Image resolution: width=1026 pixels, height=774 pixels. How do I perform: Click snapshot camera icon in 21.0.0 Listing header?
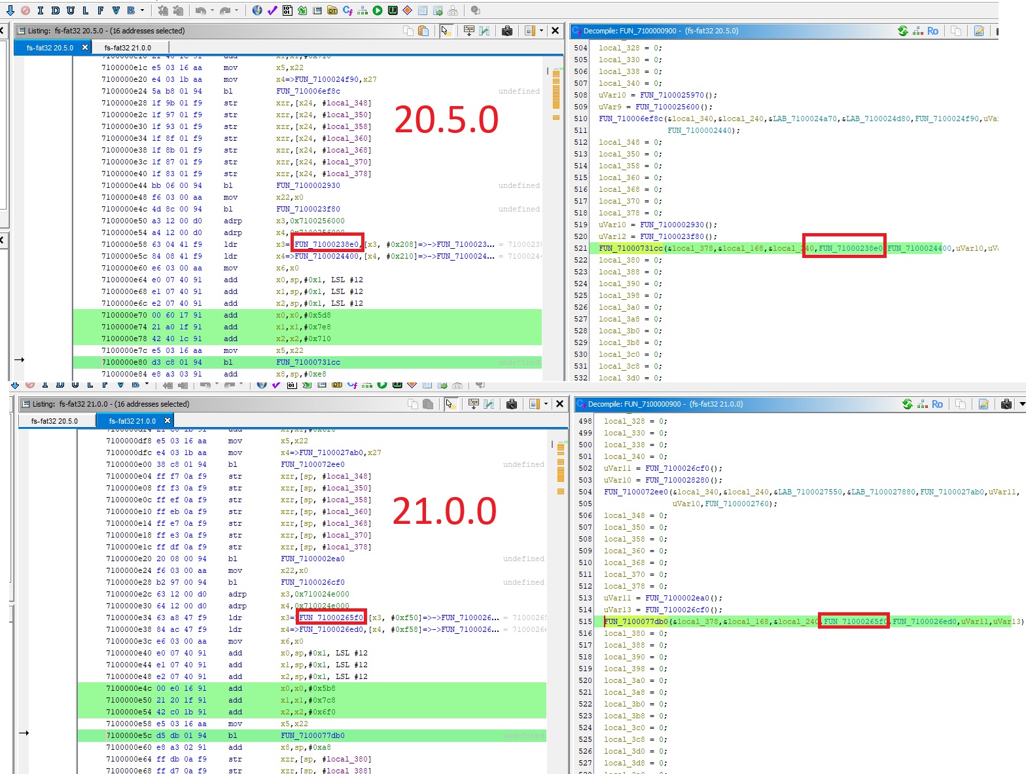(x=511, y=404)
